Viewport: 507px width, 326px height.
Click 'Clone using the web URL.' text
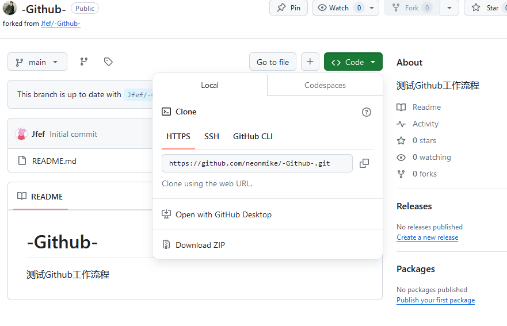207,183
